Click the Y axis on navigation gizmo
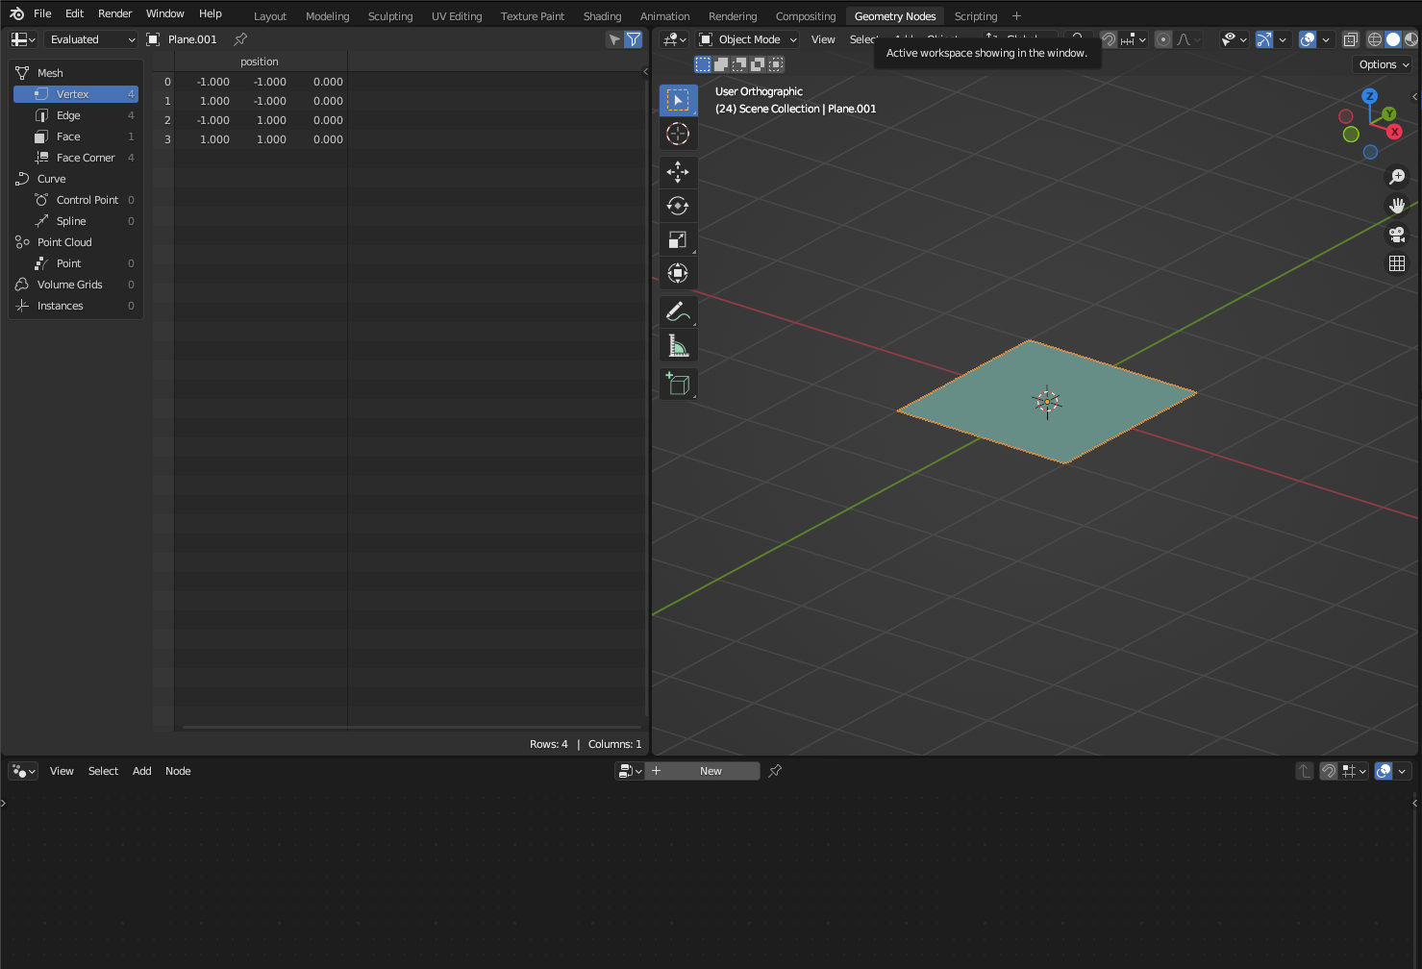This screenshot has height=969, width=1422. tap(1388, 114)
